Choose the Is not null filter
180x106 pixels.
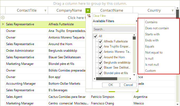[x=152, y=65]
